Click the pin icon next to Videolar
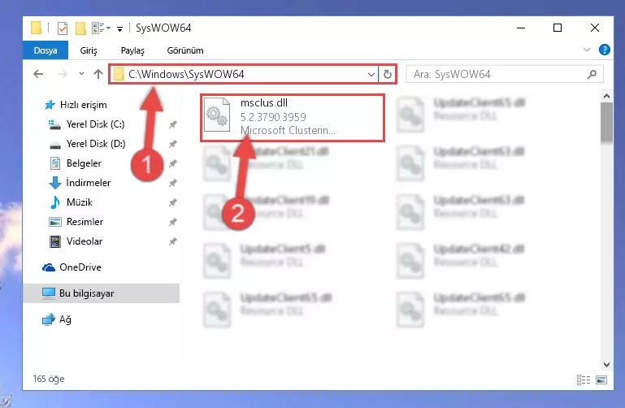Image resolution: width=625 pixels, height=408 pixels. pyautogui.click(x=172, y=241)
